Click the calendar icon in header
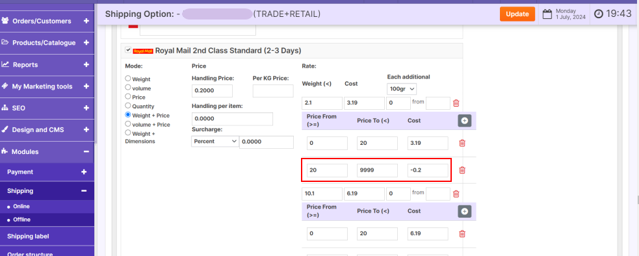This screenshot has width=639, height=256. click(x=547, y=14)
